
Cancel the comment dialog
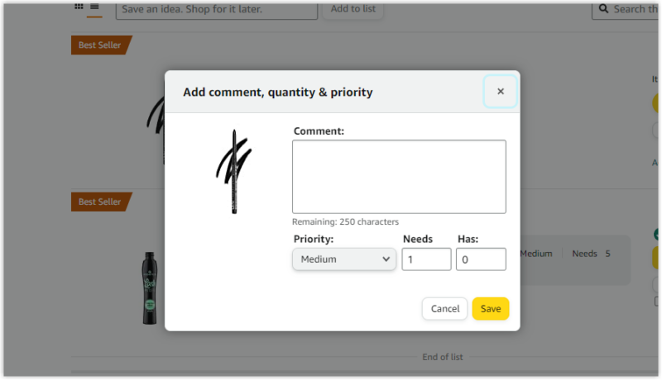point(444,309)
